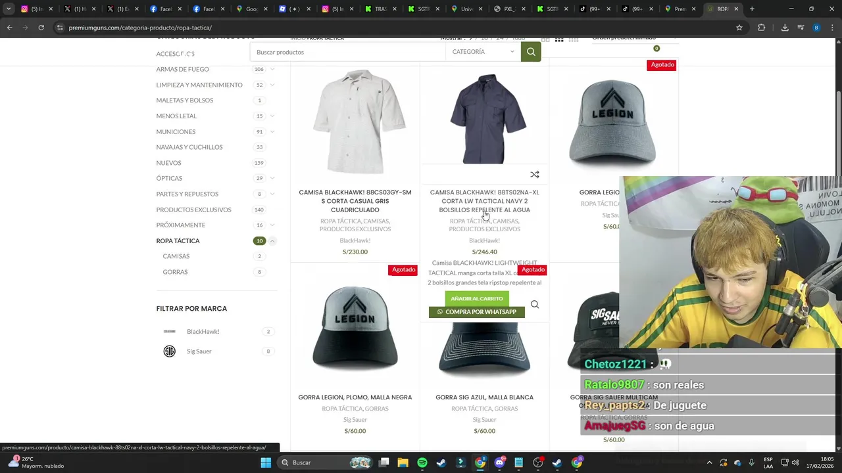Open PRÓXIMAMENTE category
The width and height of the screenshot is (842, 473).
[x=181, y=225]
